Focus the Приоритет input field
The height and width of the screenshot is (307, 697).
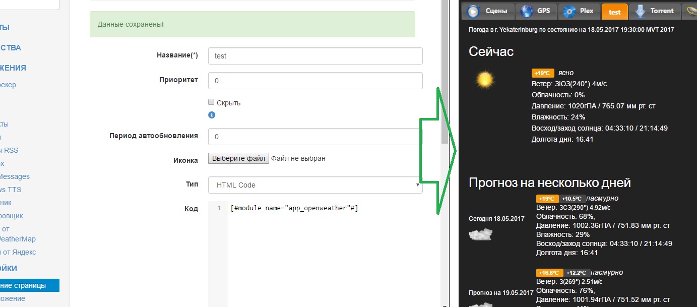(x=315, y=81)
